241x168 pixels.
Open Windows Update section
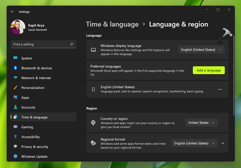coord(34,156)
